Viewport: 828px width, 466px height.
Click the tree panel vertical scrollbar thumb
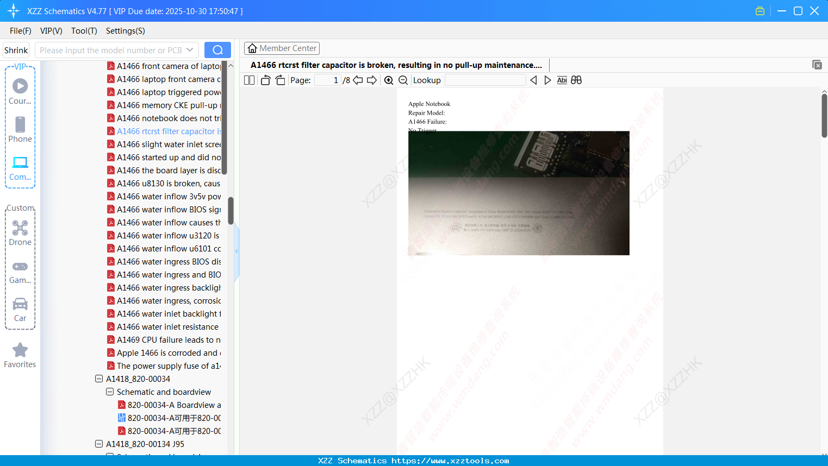click(231, 210)
